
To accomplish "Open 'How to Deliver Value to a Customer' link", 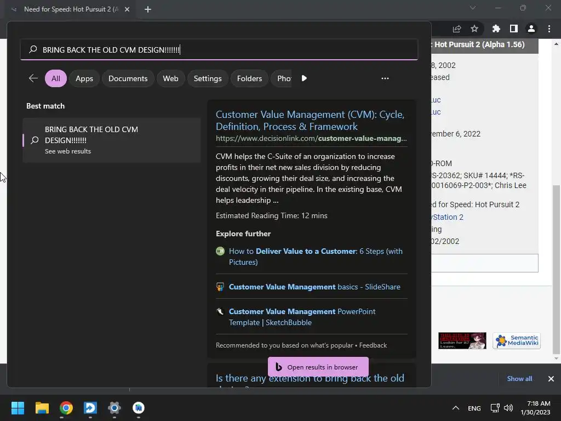I will point(316,257).
